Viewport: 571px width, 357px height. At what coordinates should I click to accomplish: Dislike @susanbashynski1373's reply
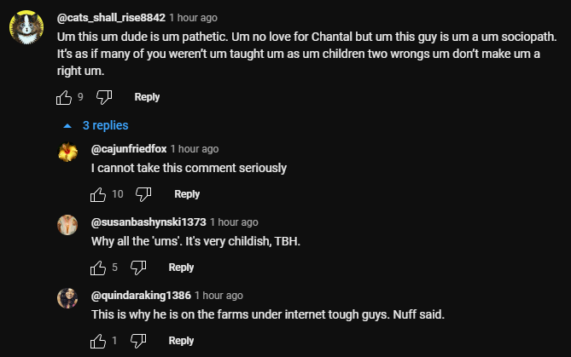point(138,268)
